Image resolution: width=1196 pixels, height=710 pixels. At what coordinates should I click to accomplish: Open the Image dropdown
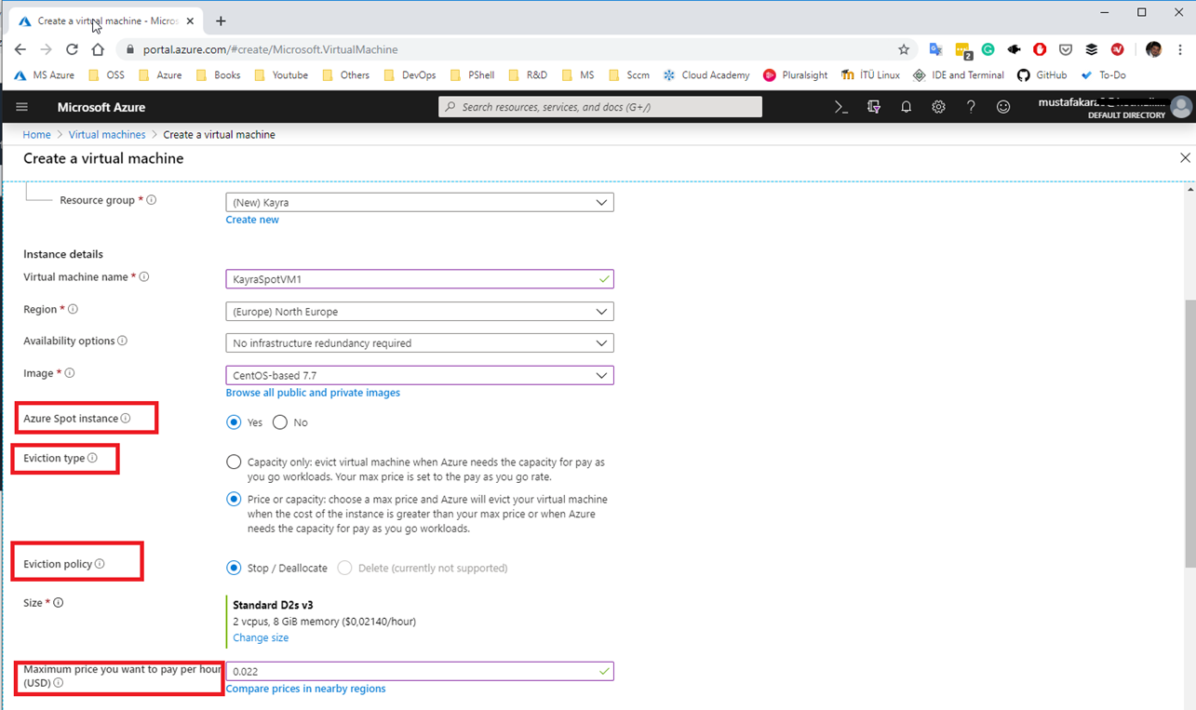[x=420, y=376]
